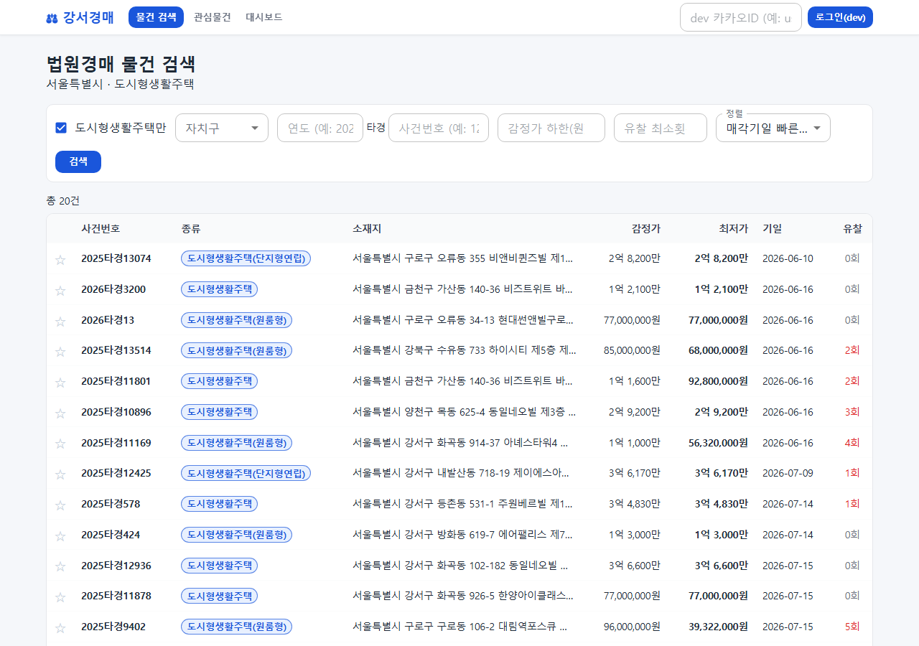This screenshot has width=919, height=646.
Task: Star the 2025타경13074 listing
Action: pos(60,260)
